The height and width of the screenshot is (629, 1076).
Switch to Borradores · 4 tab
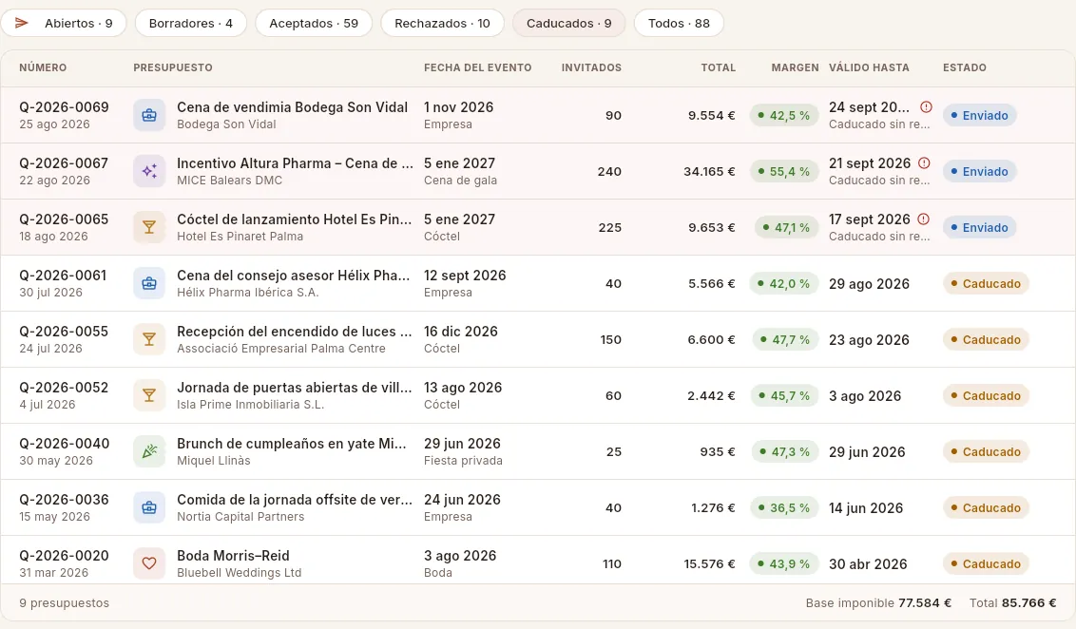191,24
